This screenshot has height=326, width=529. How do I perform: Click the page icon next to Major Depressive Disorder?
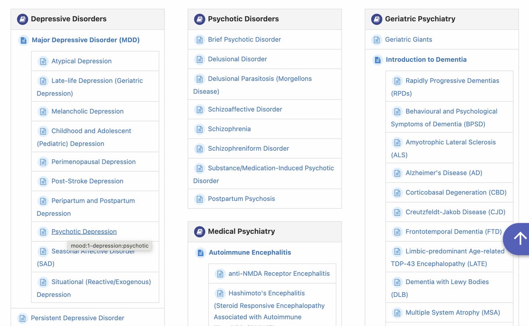pyautogui.click(x=23, y=40)
